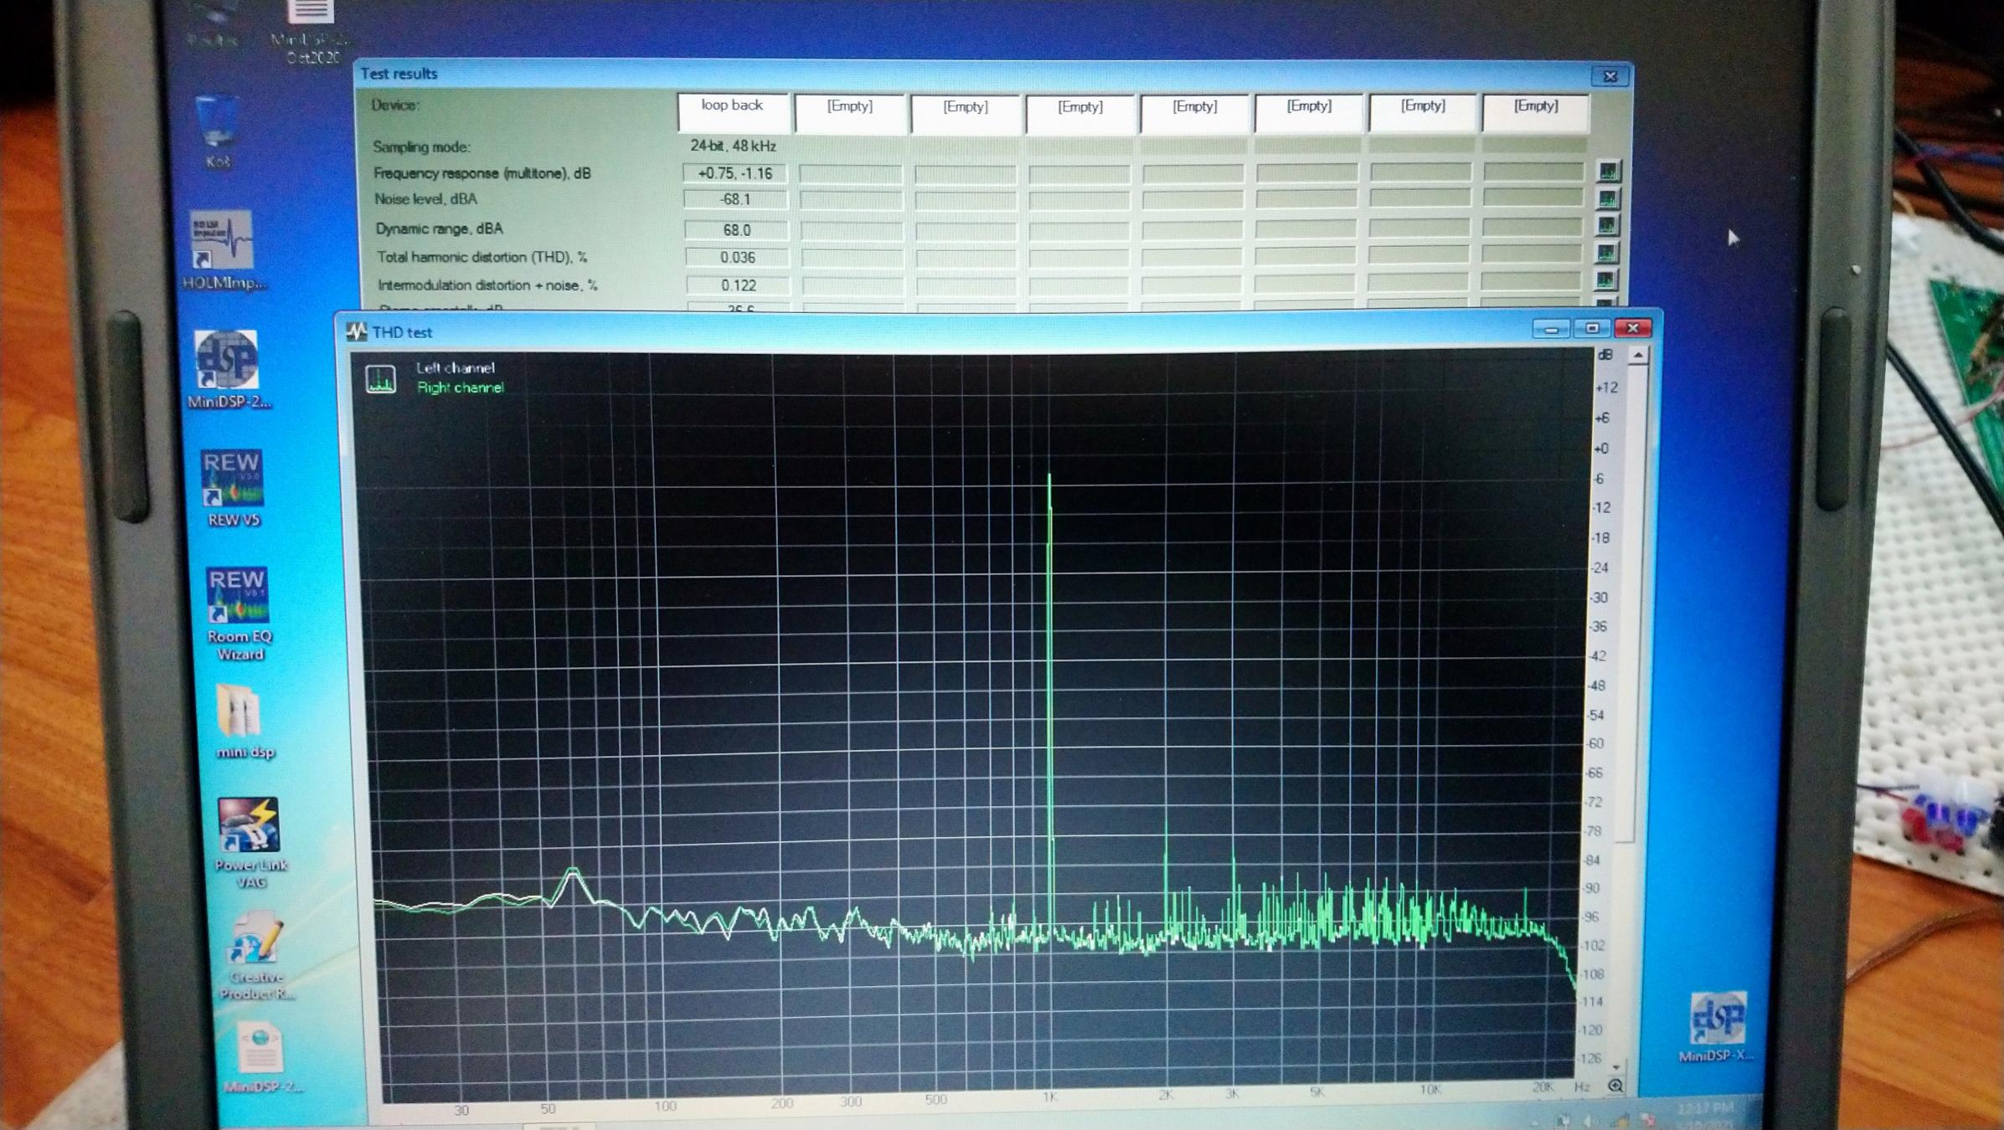The image size is (2004, 1130).
Task: Click the 'Intermodulation distortion + noise, %' label
Action: pyautogui.click(x=487, y=285)
